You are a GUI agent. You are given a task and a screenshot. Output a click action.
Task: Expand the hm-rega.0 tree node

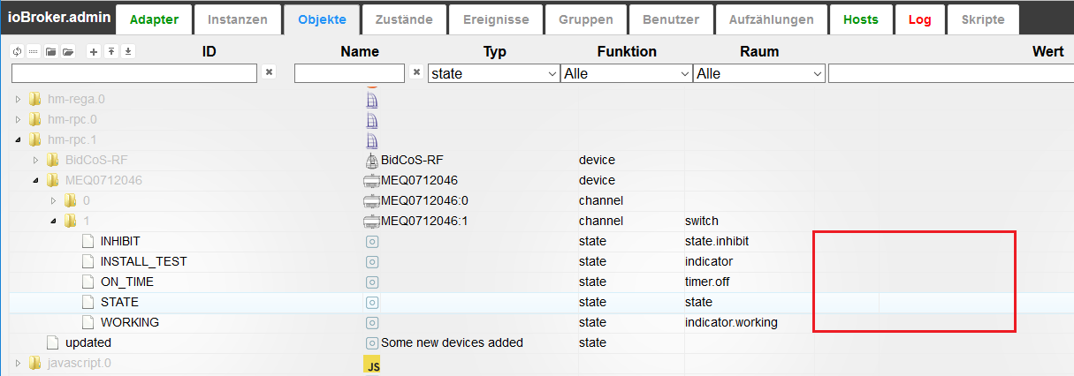(x=18, y=99)
